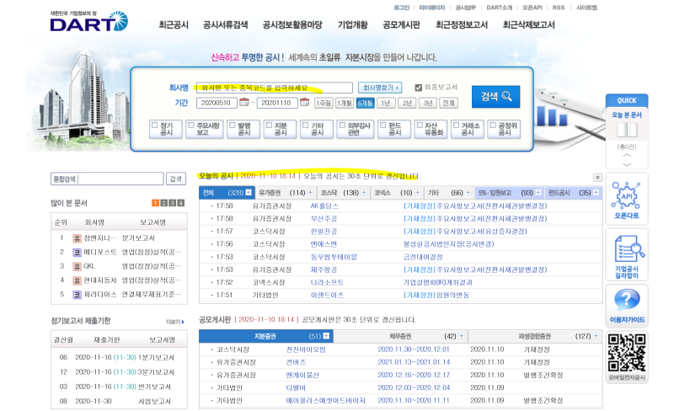This screenshot has height=411, width=674.
Task: Click the DART logo
Action: [x=89, y=22]
